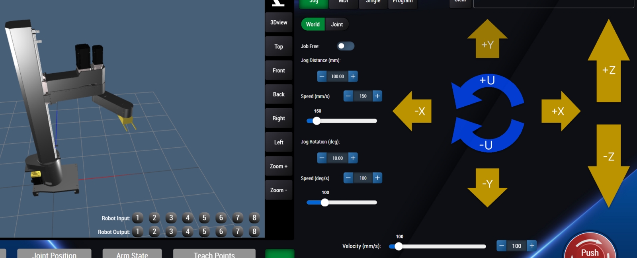Jog robot in +Y direction arrow

click(487, 39)
